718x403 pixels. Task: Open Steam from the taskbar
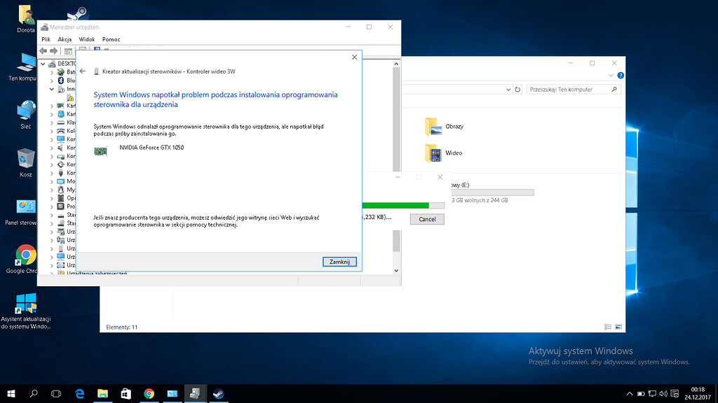[x=218, y=393]
